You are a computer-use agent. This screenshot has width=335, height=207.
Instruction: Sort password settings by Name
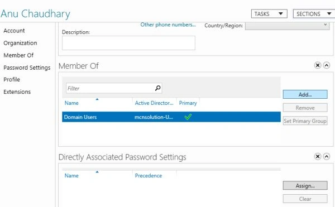tap(71, 176)
